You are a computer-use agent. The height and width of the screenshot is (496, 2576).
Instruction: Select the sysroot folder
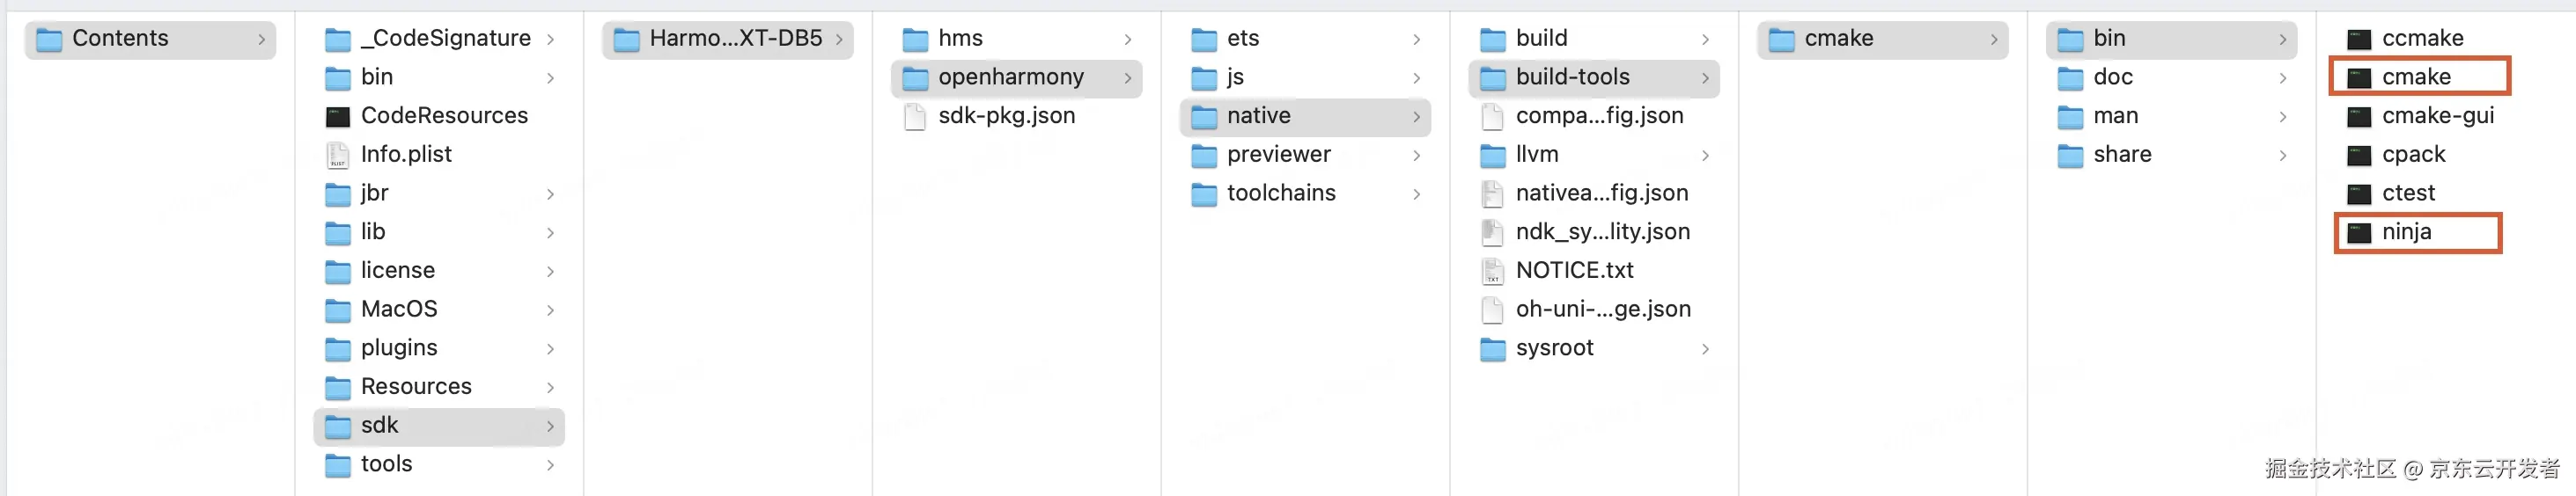click(x=1553, y=348)
